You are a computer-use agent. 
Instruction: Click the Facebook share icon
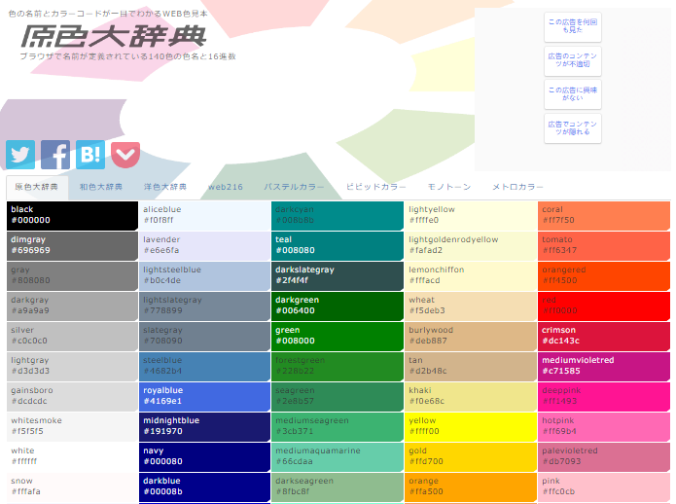pyautogui.click(x=55, y=154)
